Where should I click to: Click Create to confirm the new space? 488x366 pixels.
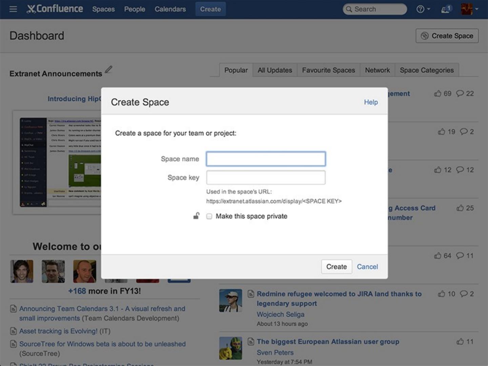(336, 267)
